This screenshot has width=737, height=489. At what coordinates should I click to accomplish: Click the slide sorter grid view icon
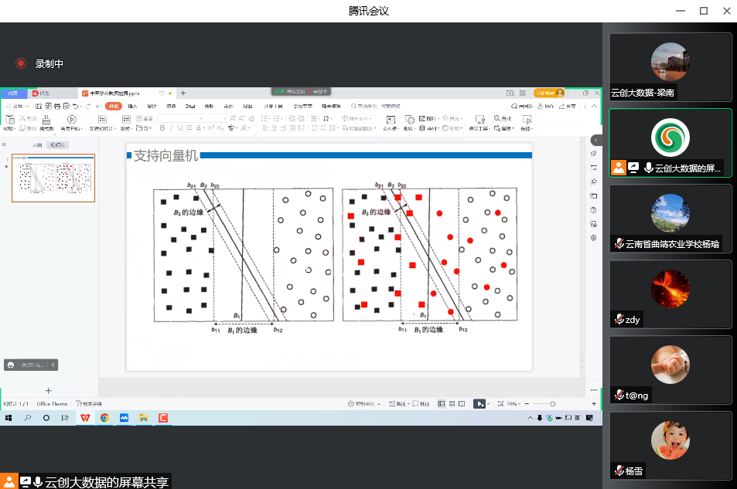coord(452,403)
